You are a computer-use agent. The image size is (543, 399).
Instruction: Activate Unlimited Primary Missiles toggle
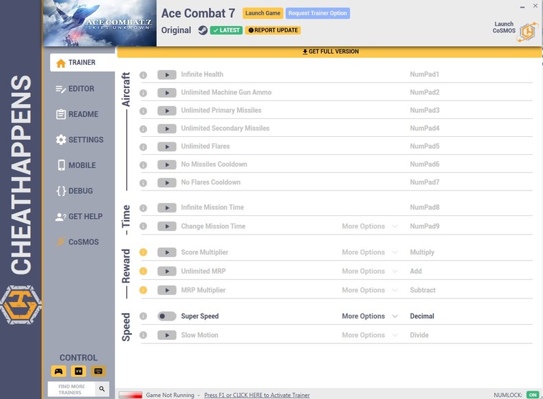167,111
